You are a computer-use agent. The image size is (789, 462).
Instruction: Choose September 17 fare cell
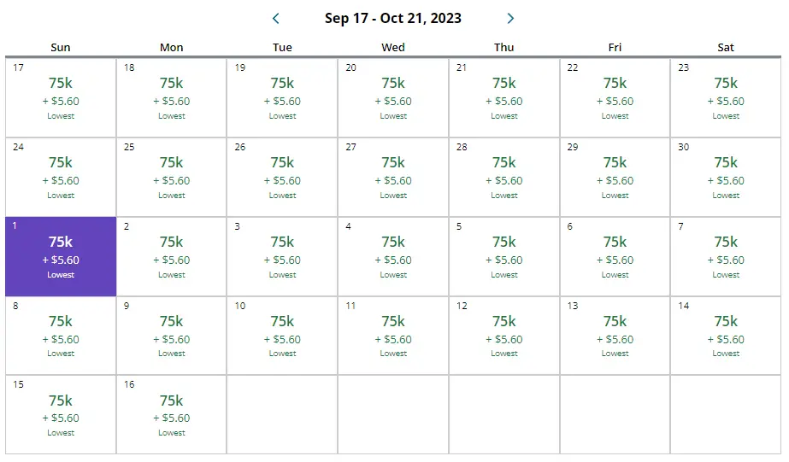click(61, 98)
